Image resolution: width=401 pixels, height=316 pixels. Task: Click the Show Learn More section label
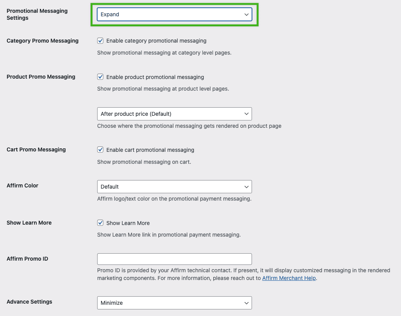coord(29,223)
